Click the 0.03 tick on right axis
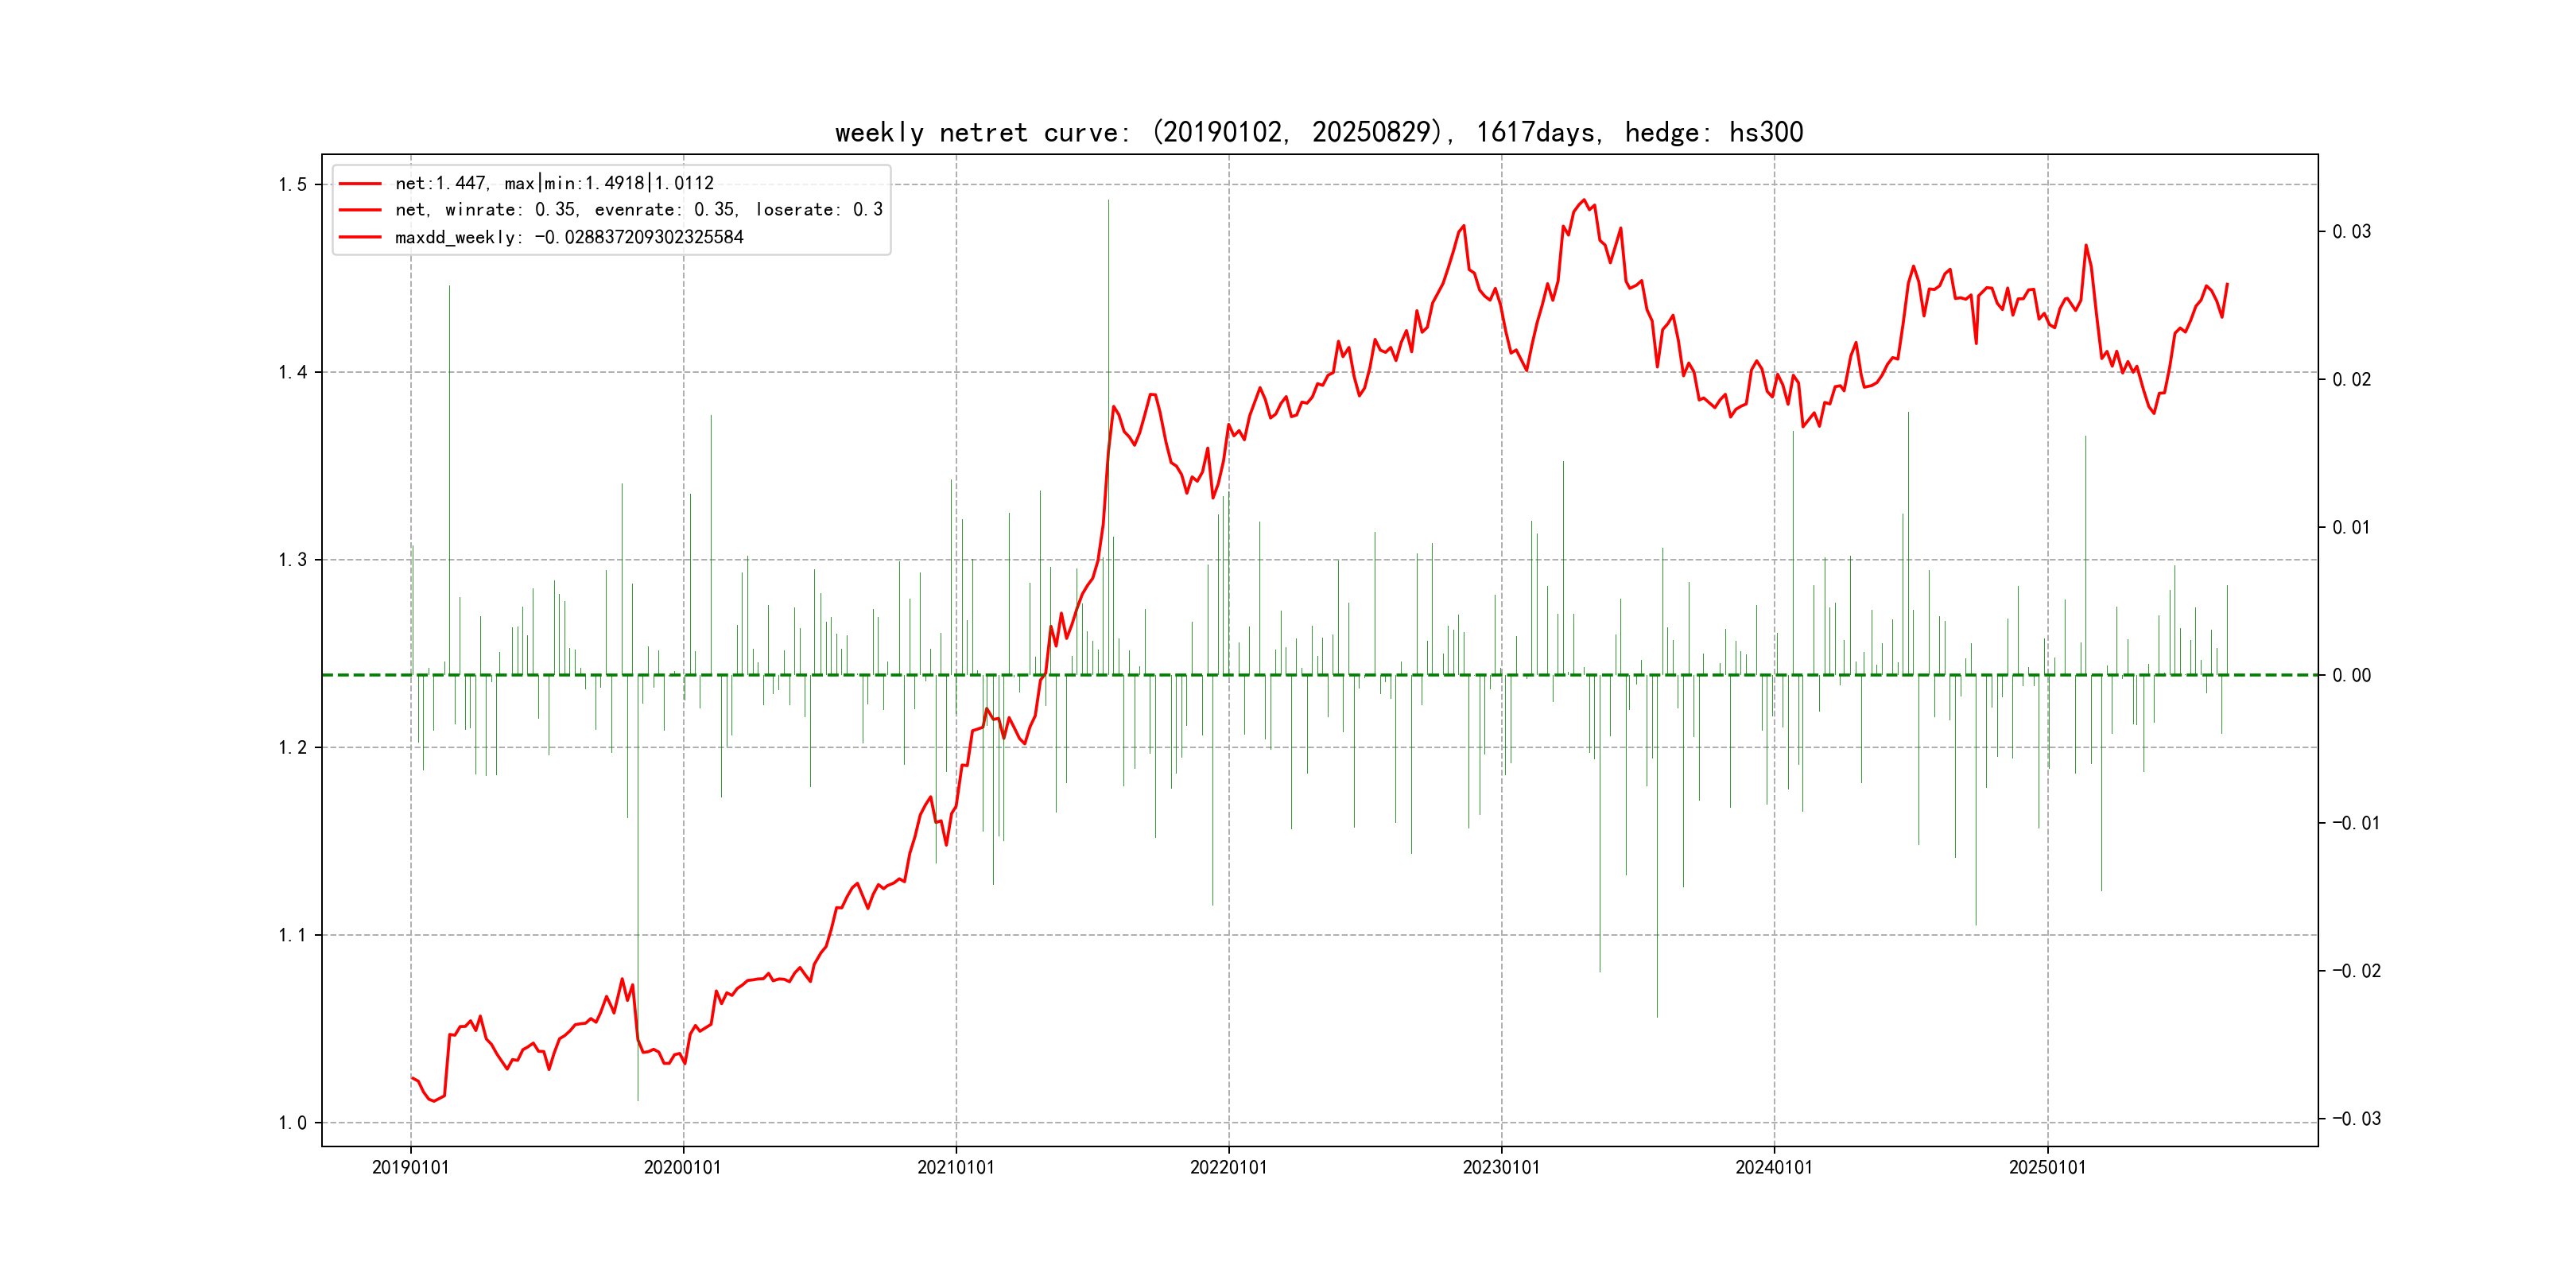 (x=2351, y=232)
